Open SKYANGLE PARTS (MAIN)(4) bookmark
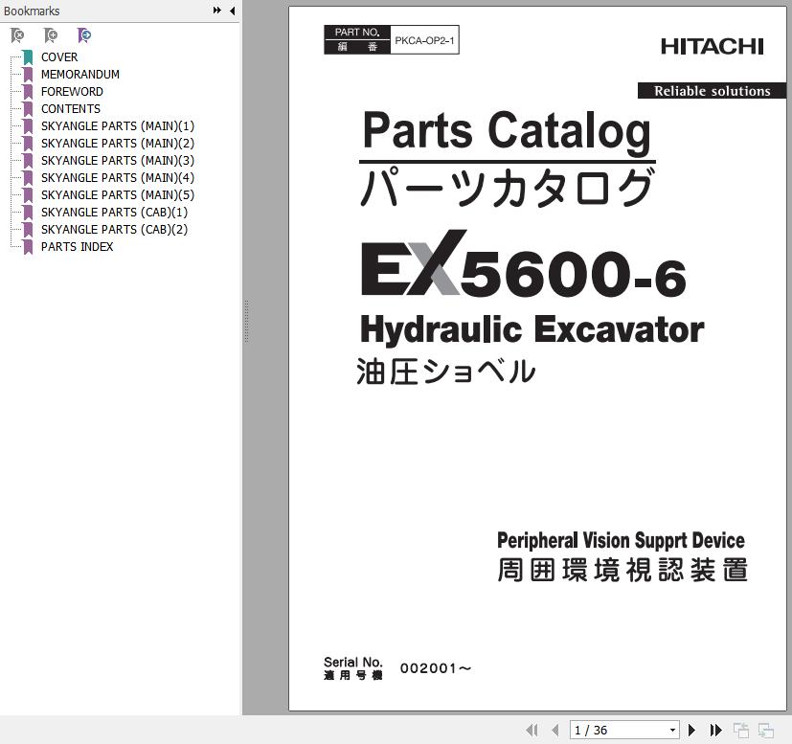 tap(118, 178)
